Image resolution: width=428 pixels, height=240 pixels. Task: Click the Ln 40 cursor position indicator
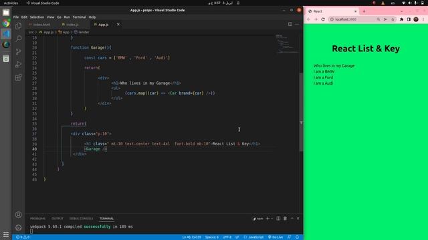[x=192, y=237]
